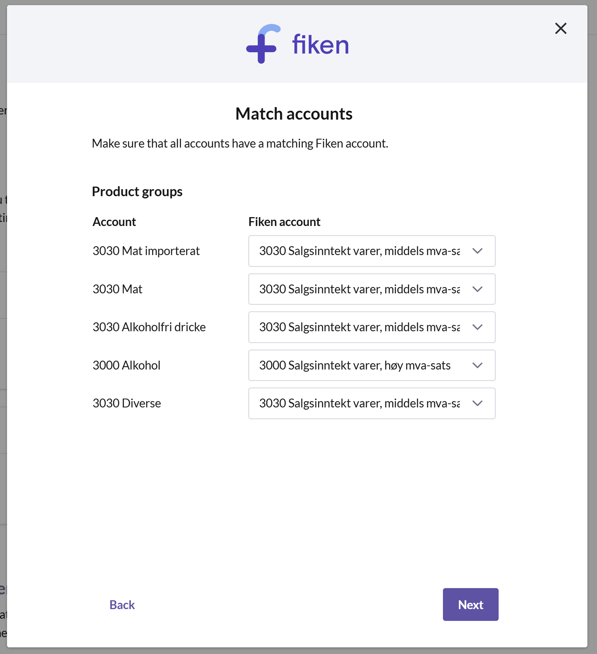Click the chevron arrow beside 3030 Mat
The width and height of the screenshot is (597, 654).
pyautogui.click(x=477, y=289)
